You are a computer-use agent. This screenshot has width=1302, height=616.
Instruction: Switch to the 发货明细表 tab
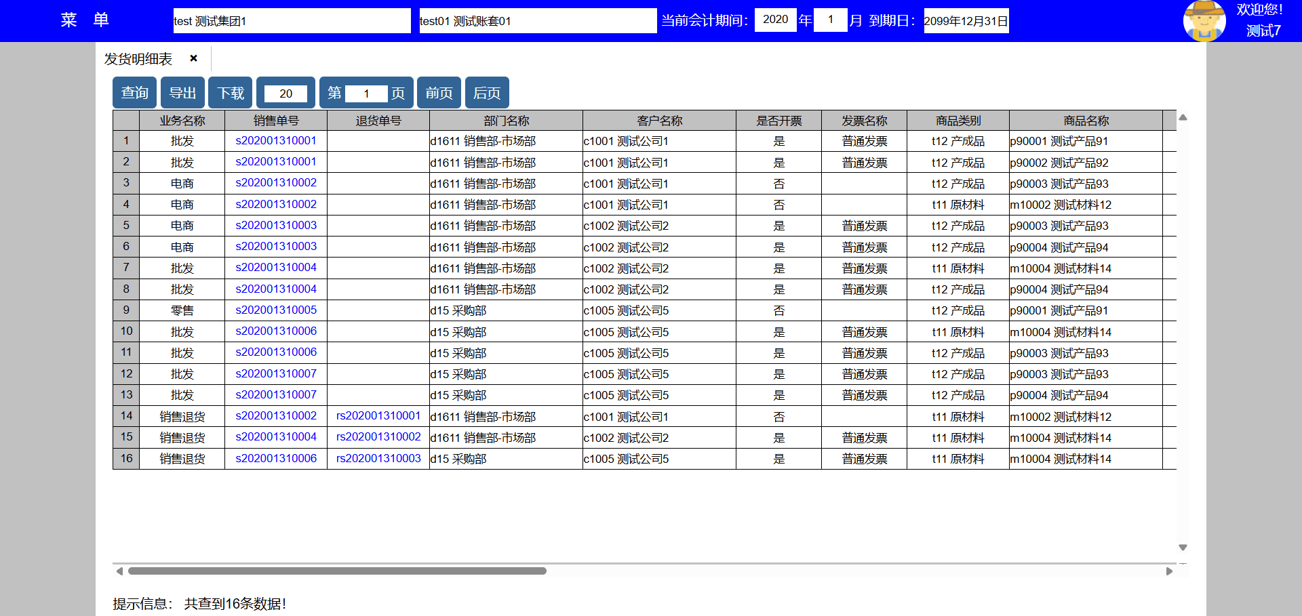[x=138, y=59]
